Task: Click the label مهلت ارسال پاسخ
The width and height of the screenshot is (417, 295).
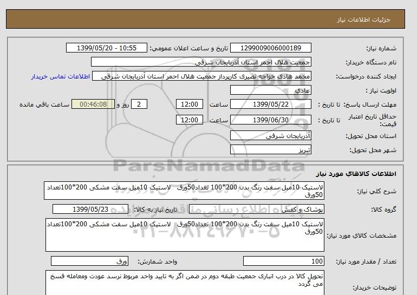Action: [x=370, y=104]
